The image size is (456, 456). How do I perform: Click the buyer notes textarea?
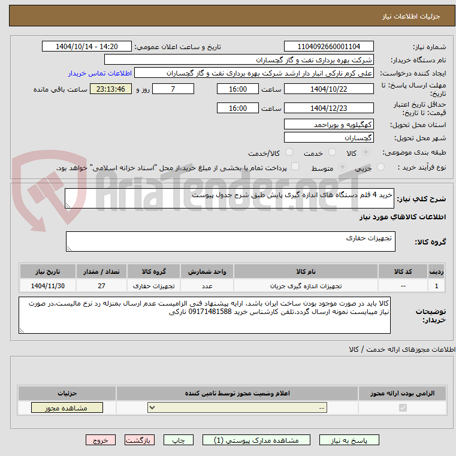point(204,315)
